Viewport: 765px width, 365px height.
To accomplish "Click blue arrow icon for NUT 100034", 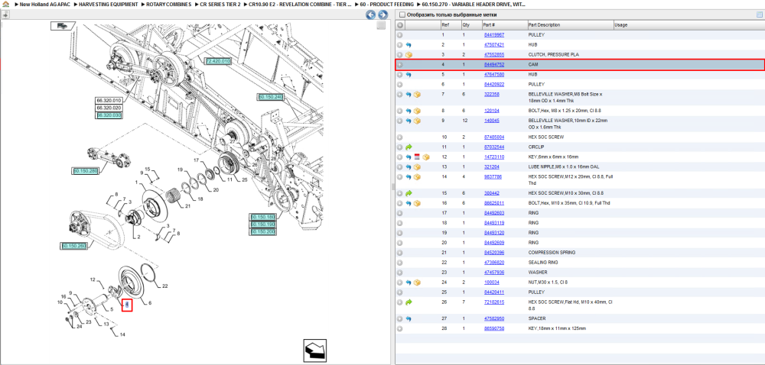I will pos(409,283).
